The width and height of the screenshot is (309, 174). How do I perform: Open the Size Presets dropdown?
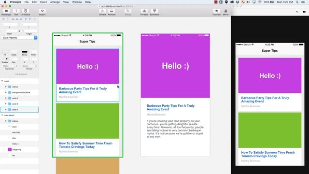tap(19, 38)
